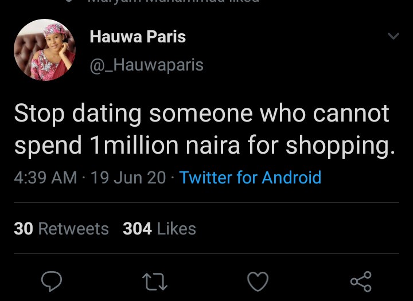Open the Twitter for Android source link
This screenshot has height=301, width=413.
tap(250, 178)
